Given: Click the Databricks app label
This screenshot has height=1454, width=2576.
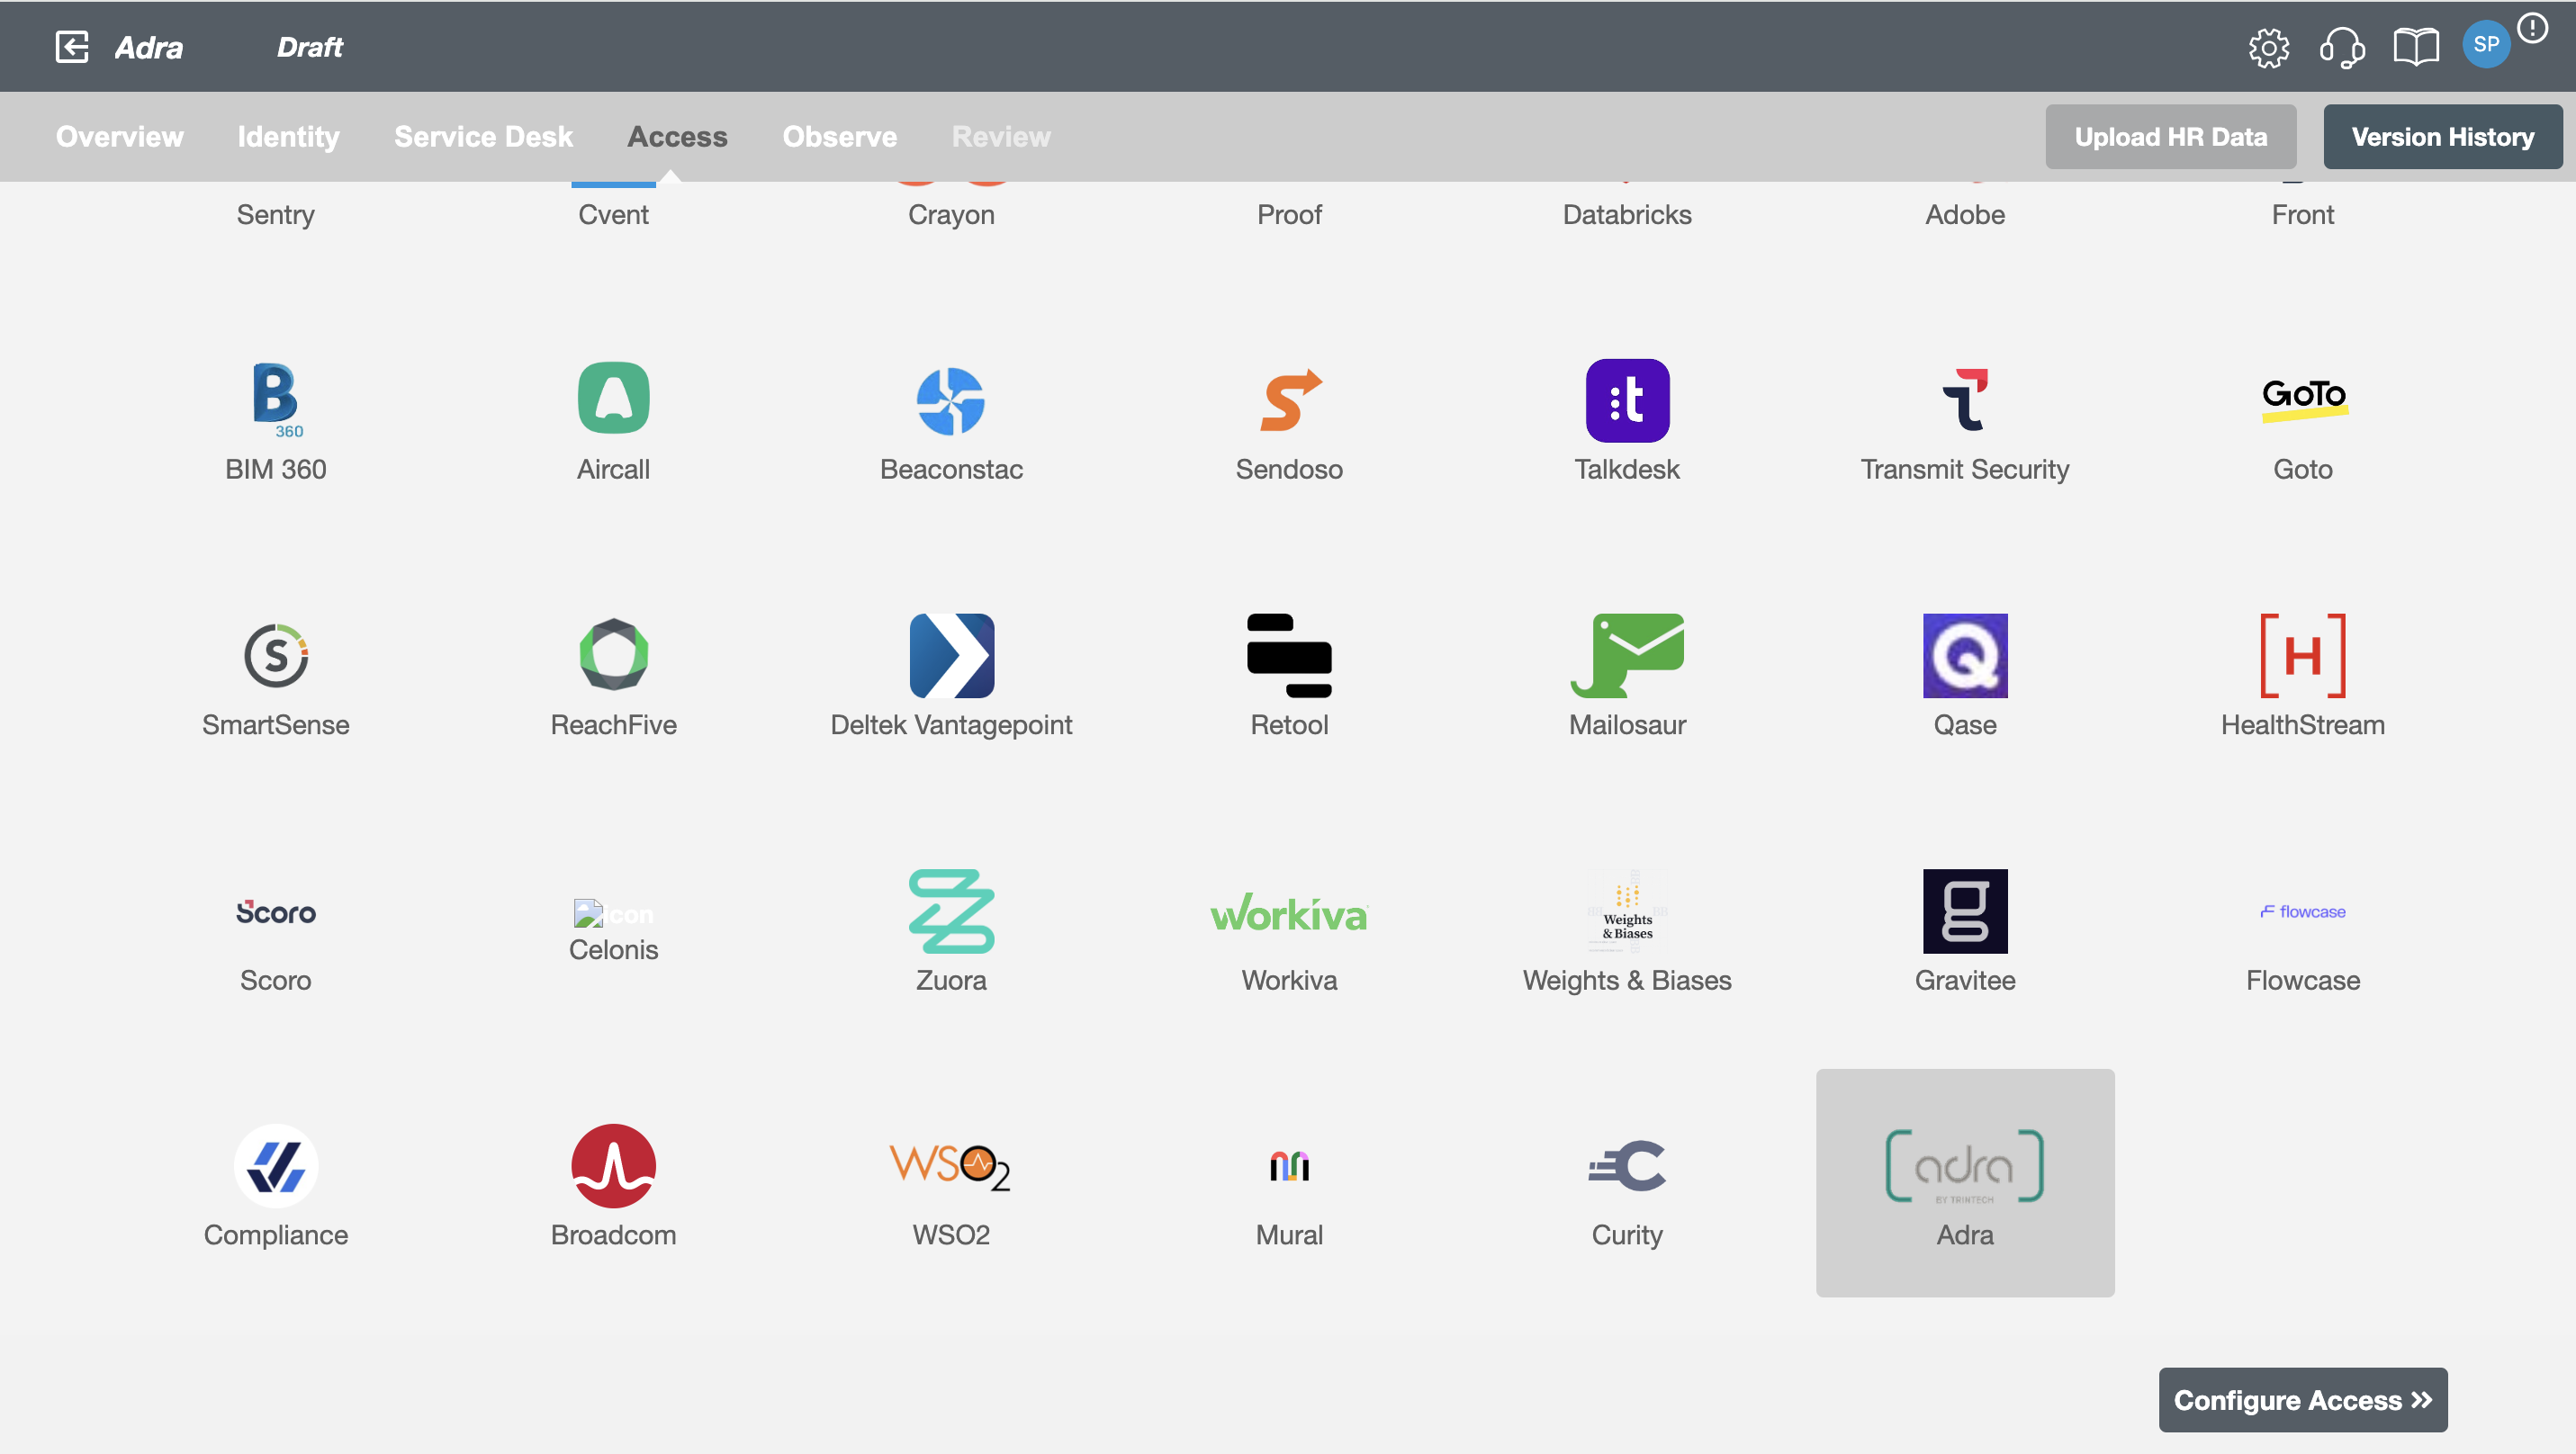Looking at the screenshot, I should coord(1627,215).
